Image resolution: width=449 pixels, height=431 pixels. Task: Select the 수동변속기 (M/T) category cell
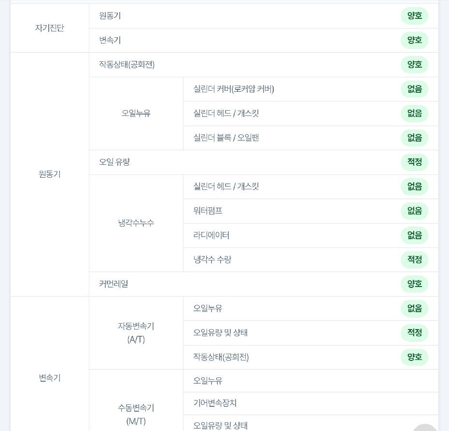(136, 415)
